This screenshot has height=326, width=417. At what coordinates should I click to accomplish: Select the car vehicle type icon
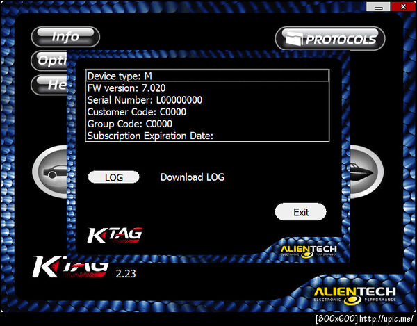(51, 172)
